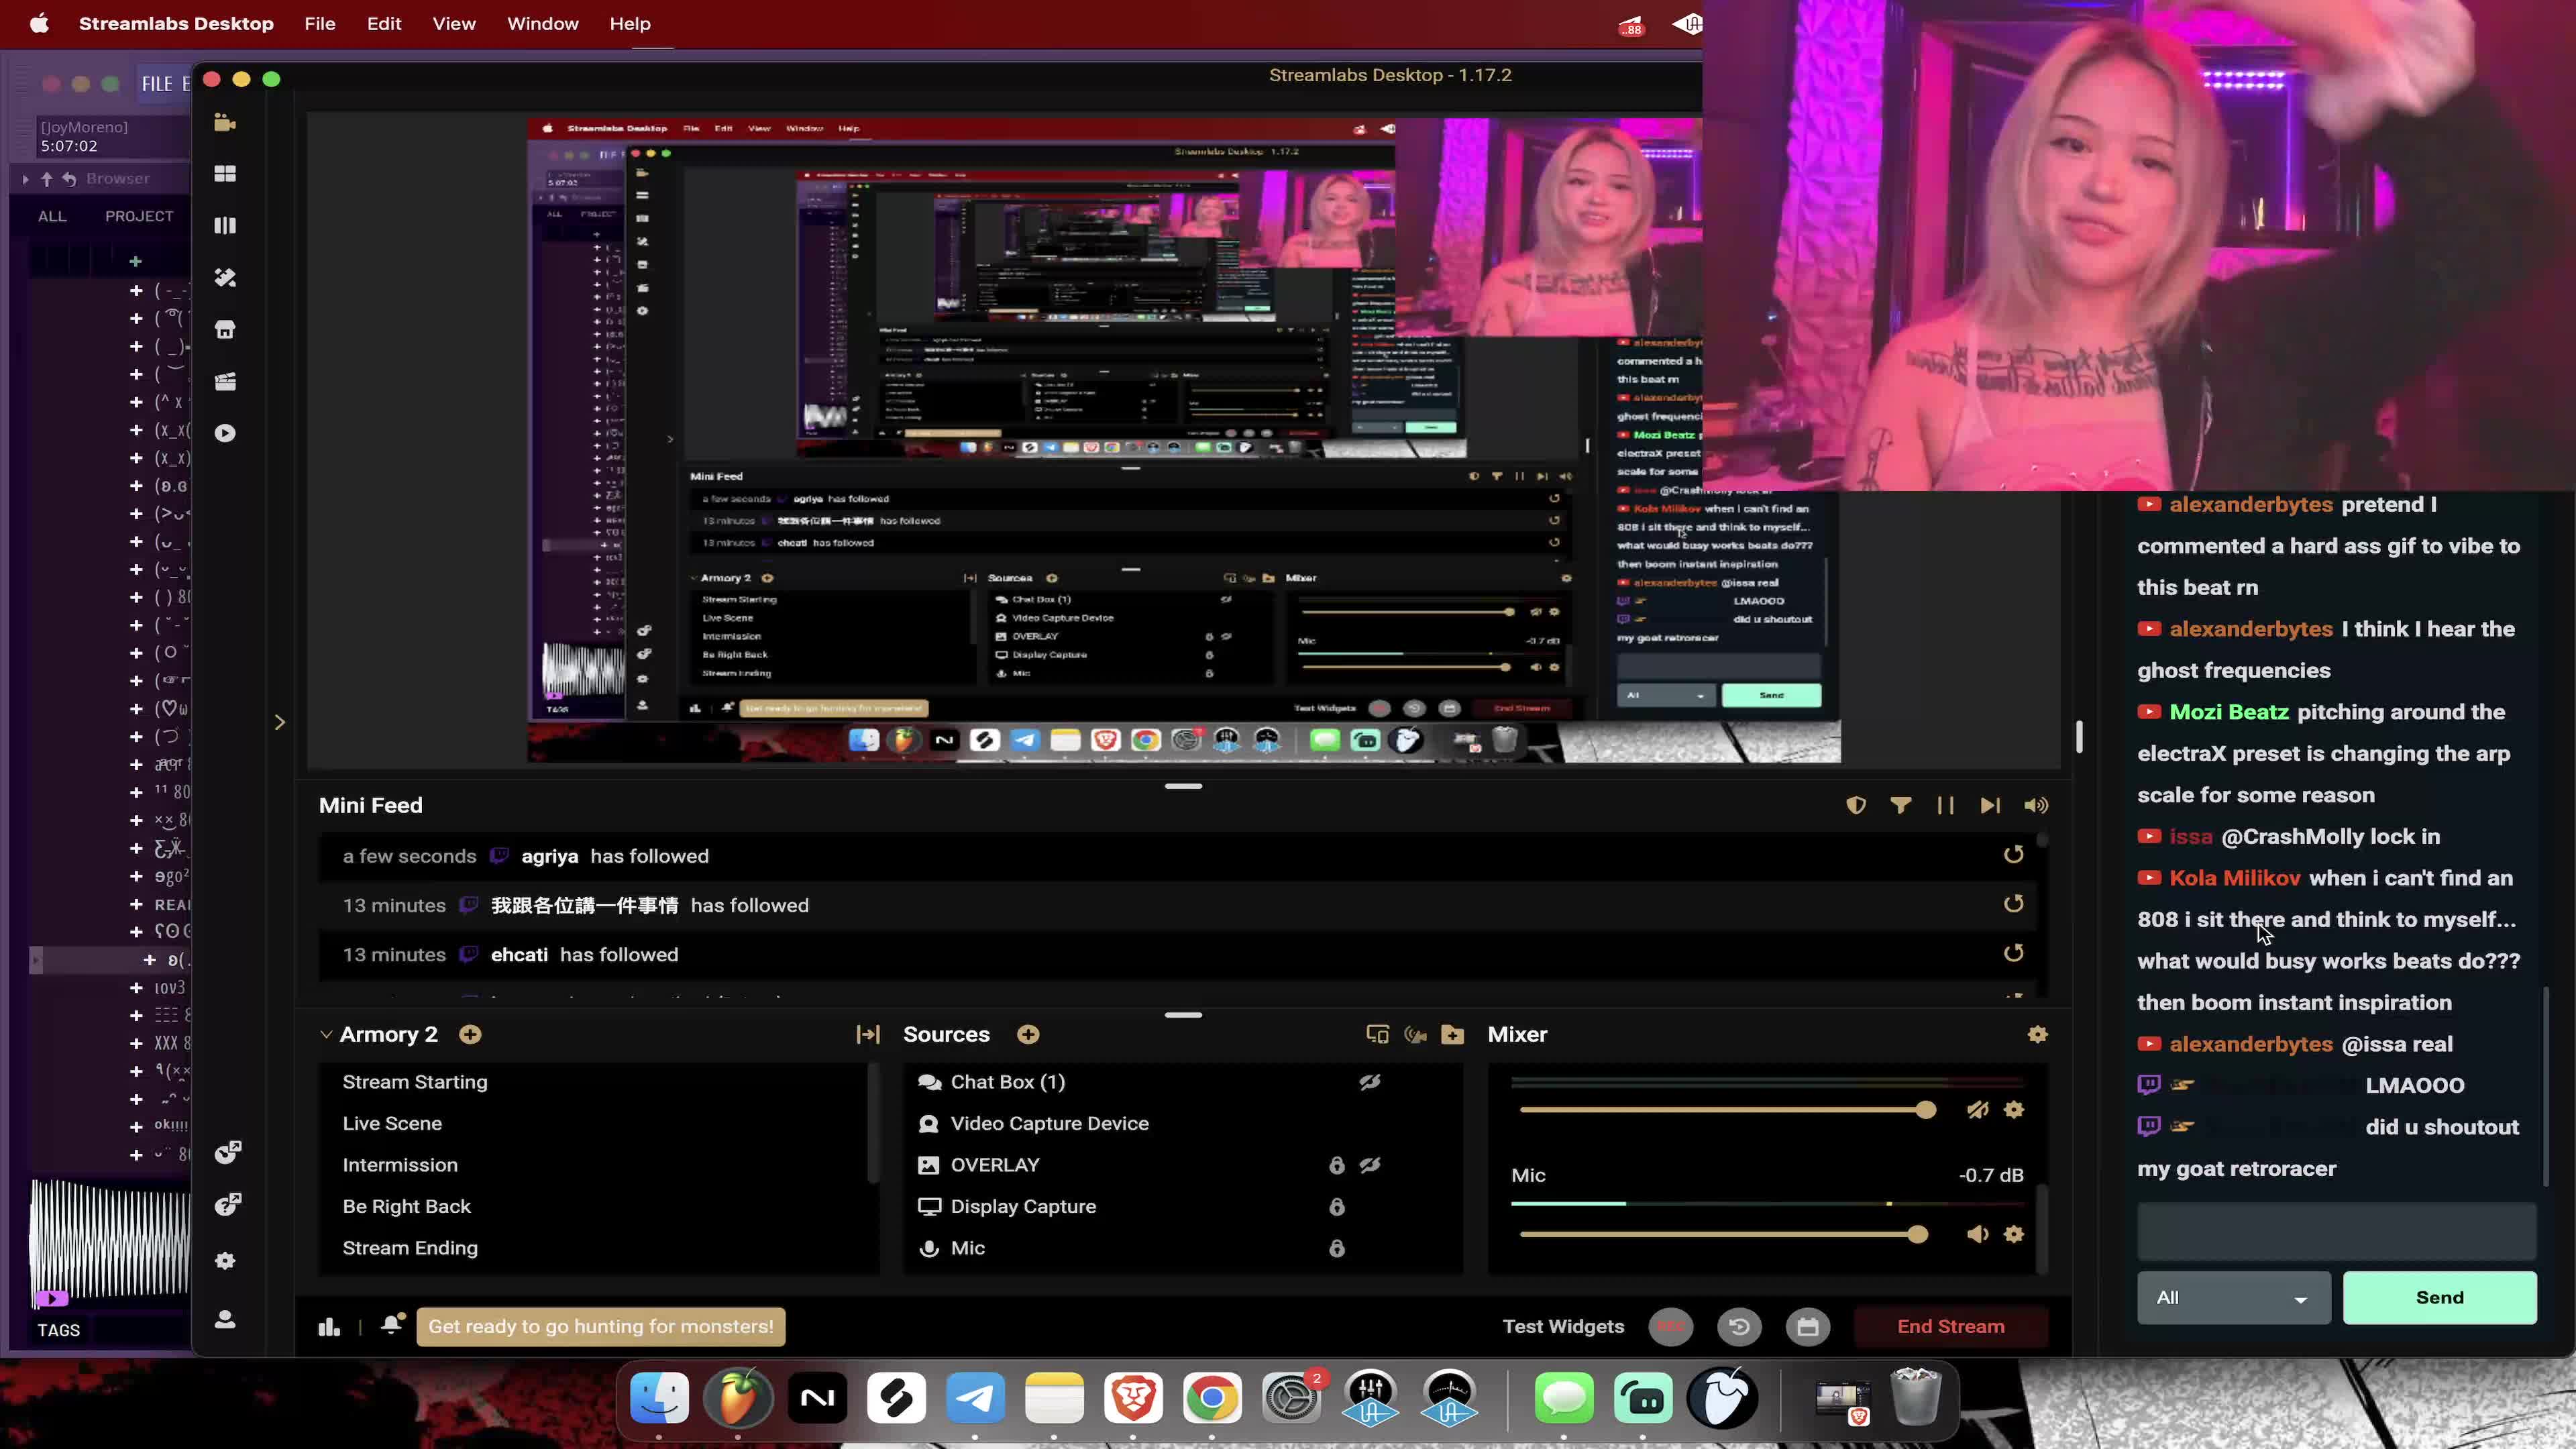Open the Edit menu
This screenshot has width=2576, height=1449.
tap(384, 23)
